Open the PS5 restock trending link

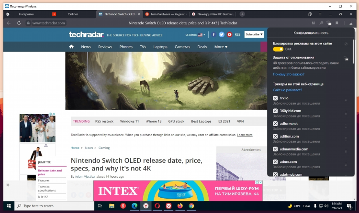(104, 121)
